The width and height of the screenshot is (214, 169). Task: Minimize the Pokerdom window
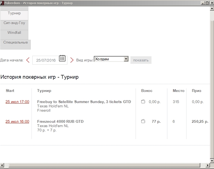point(203,3)
